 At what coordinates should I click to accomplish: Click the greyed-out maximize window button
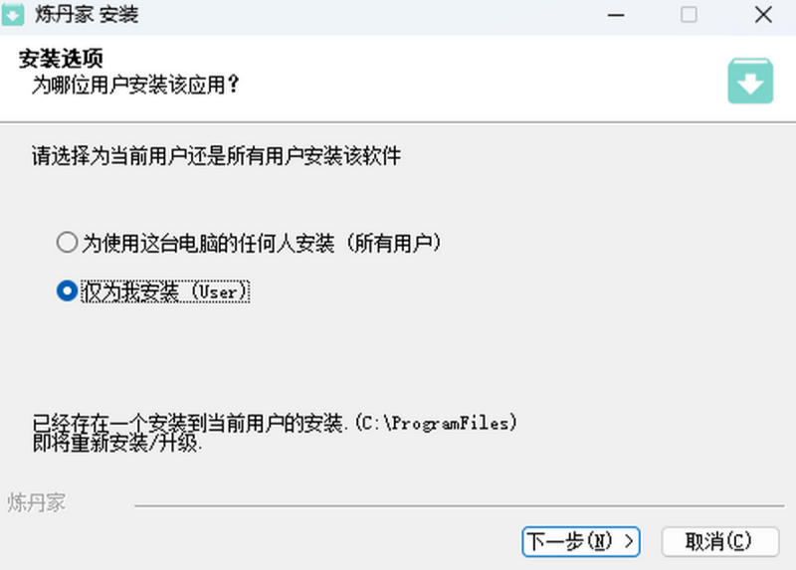click(x=689, y=15)
